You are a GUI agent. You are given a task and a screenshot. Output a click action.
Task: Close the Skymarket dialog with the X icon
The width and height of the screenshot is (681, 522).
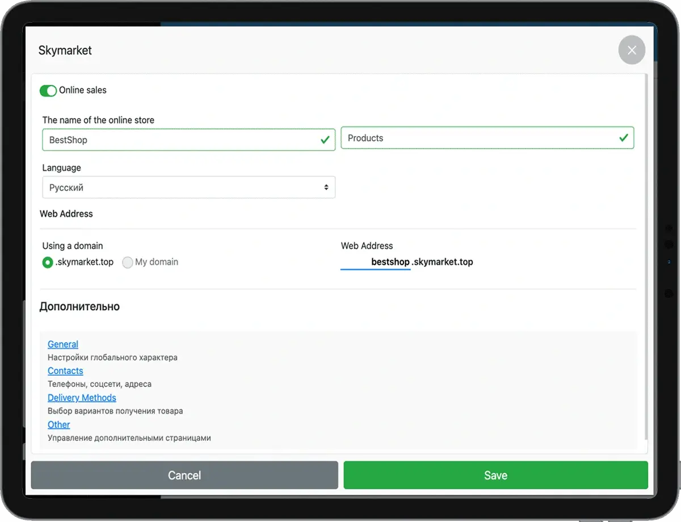coord(632,50)
